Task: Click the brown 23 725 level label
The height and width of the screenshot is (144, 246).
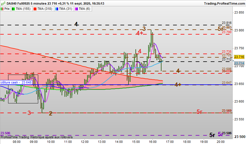Action: point(227,55)
